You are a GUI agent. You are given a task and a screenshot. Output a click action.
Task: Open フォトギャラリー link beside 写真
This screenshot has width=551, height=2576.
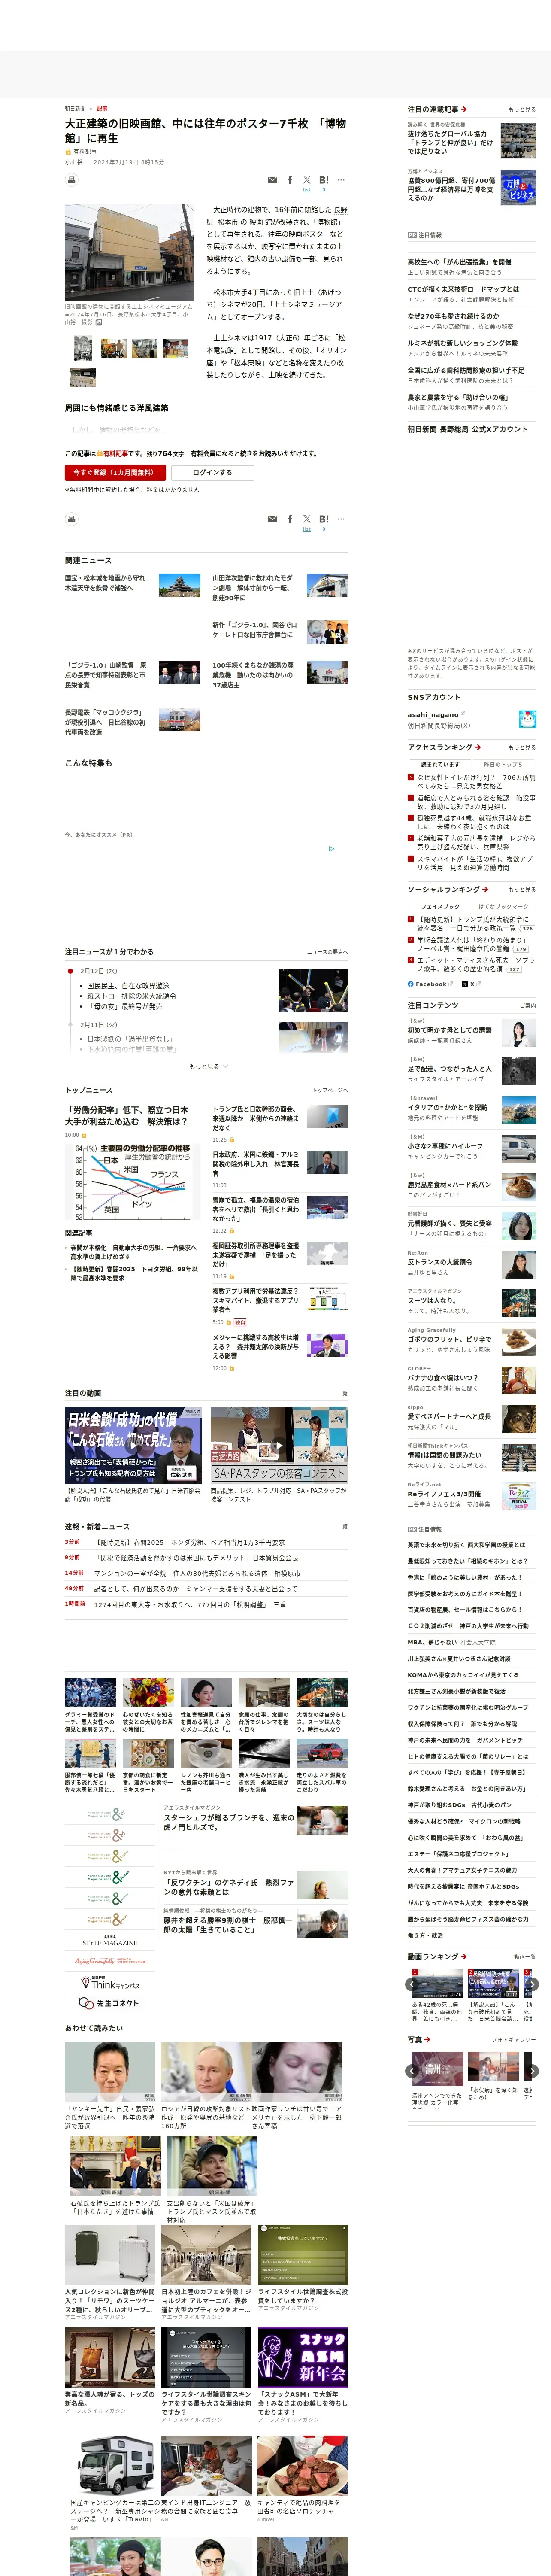coord(514,2040)
